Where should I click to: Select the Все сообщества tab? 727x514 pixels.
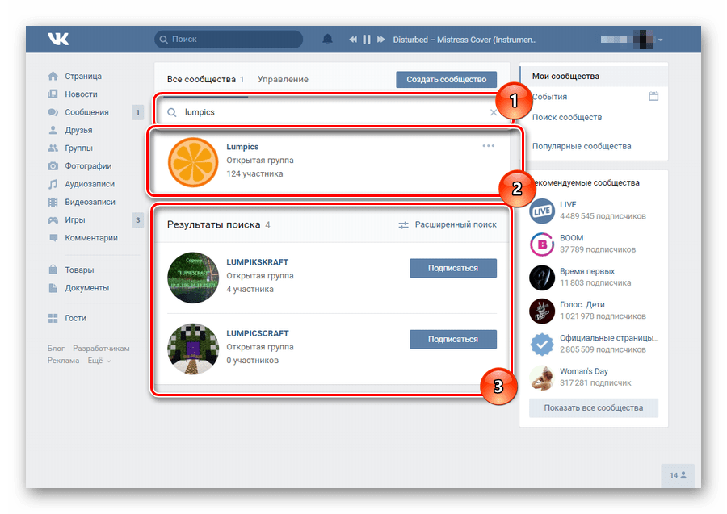pyautogui.click(x=200, y=79)
